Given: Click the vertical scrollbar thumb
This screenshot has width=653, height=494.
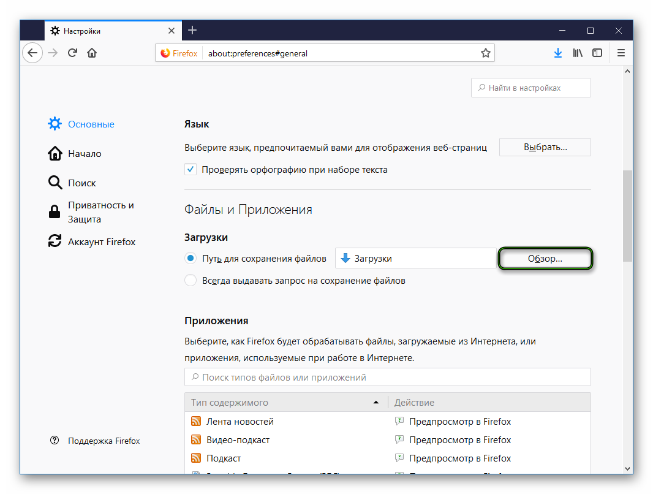Looking at the screenshot, I should point(628,216).
